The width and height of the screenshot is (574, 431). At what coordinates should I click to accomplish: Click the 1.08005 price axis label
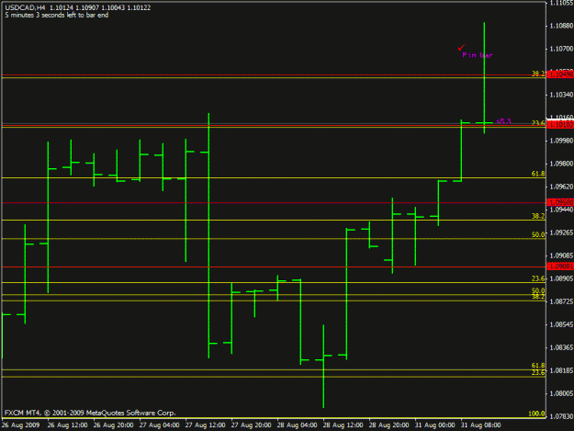pos(561,393)
